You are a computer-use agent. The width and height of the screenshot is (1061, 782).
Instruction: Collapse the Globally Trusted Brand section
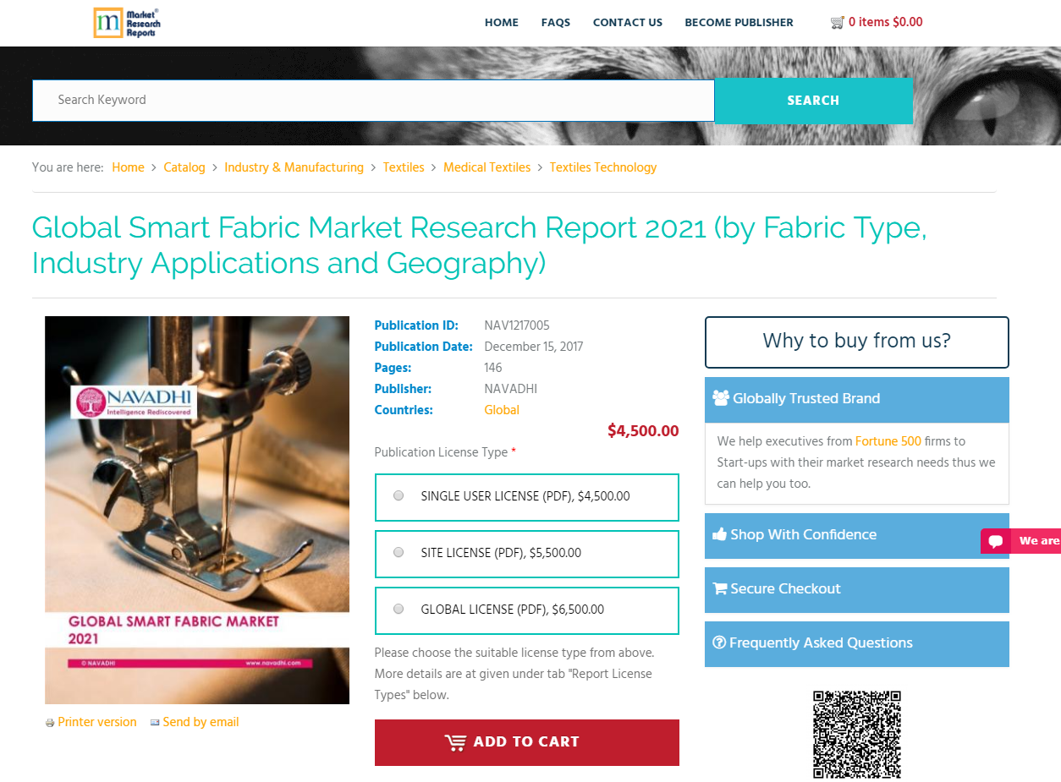[856, 399]
